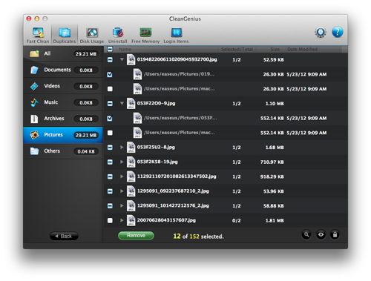Select the Others category

(x=63, y=151)
